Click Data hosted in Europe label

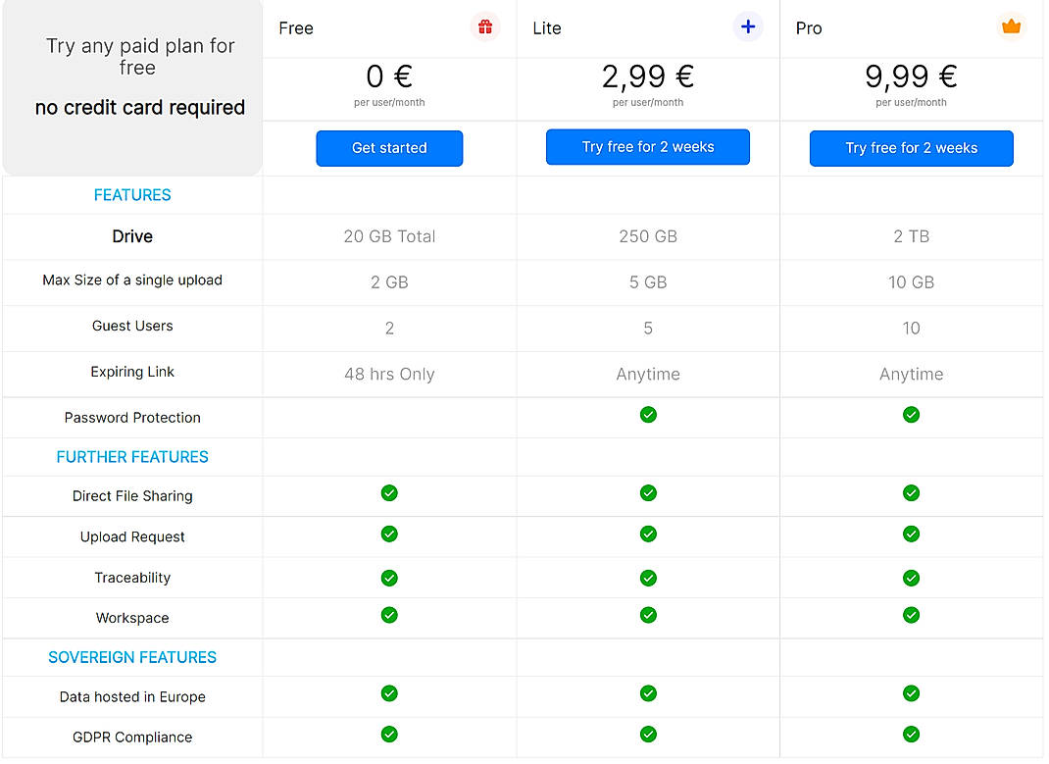coord(132,697)
